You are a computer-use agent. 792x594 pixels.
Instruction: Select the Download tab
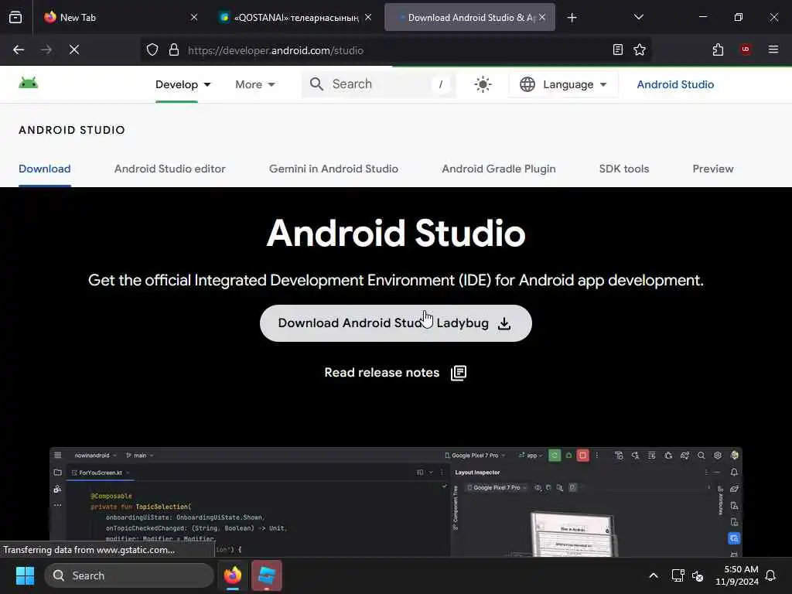tap(44, 169)
